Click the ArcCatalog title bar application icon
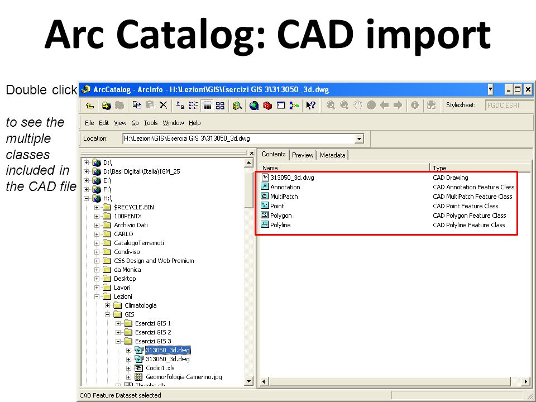536x402 pixels. pyautogui.click(x=86, y=89)
